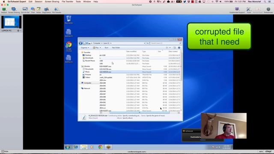The height and width of the screenshot is (154, 274).
Task: Open the Chat toolbar icon
Action: (x=33, y=10)
